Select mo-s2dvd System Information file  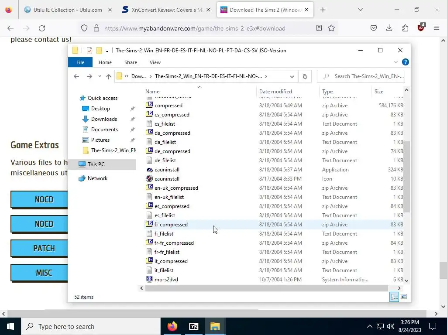[166, 280]
